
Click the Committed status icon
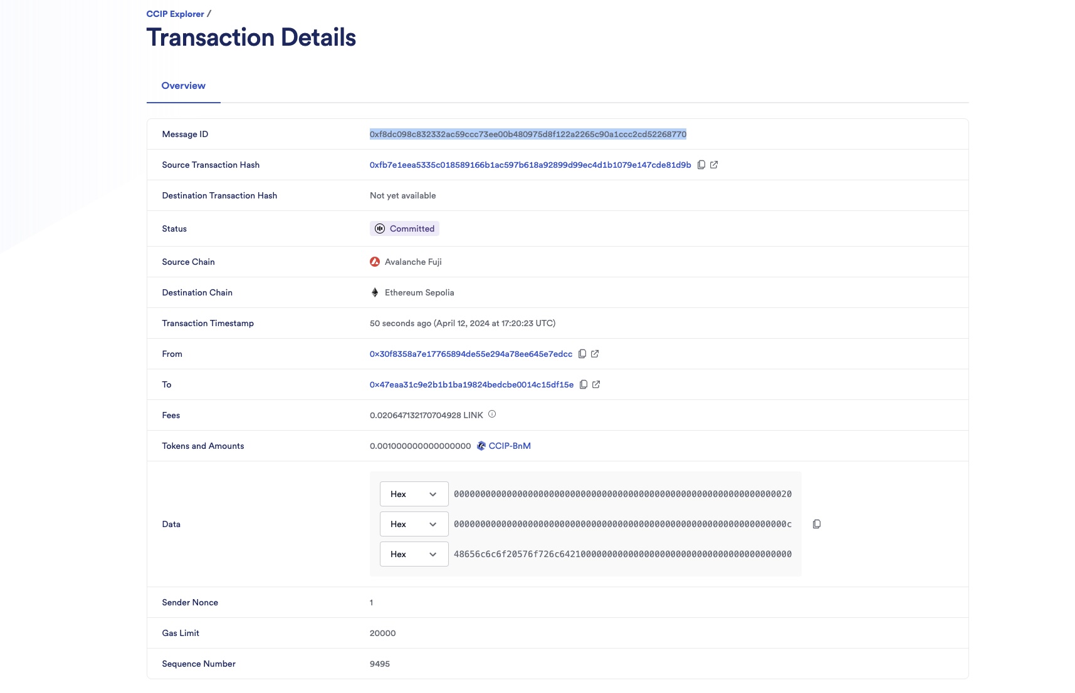click(379, 228)
